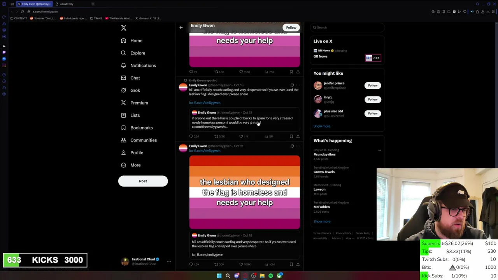The width and height of the screenshot is (498, 280).
Task: Follow jenifer prince
Action: 373,86
